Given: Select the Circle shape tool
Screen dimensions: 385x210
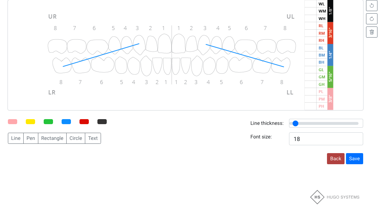Looking at the screenshot, I should tap(76, 138).
